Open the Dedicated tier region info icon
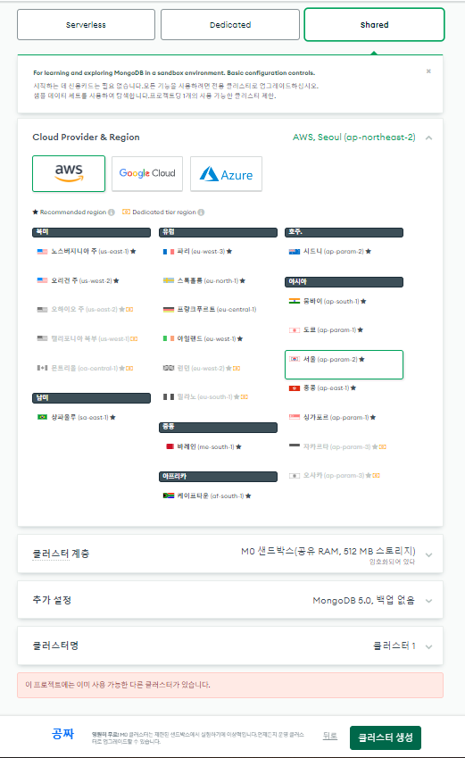The width and height of the screenshot is (465, 758). coord(201,212)
